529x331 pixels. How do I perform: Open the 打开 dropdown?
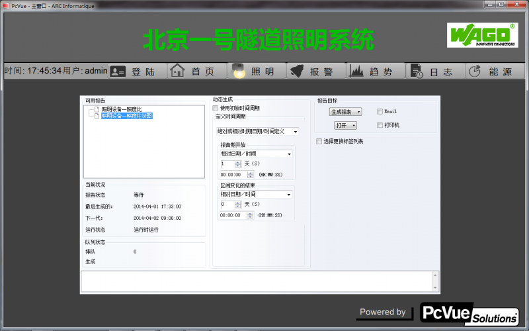345,126
